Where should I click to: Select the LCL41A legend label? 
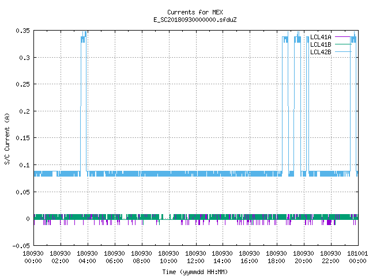click(x=321, y=37)
